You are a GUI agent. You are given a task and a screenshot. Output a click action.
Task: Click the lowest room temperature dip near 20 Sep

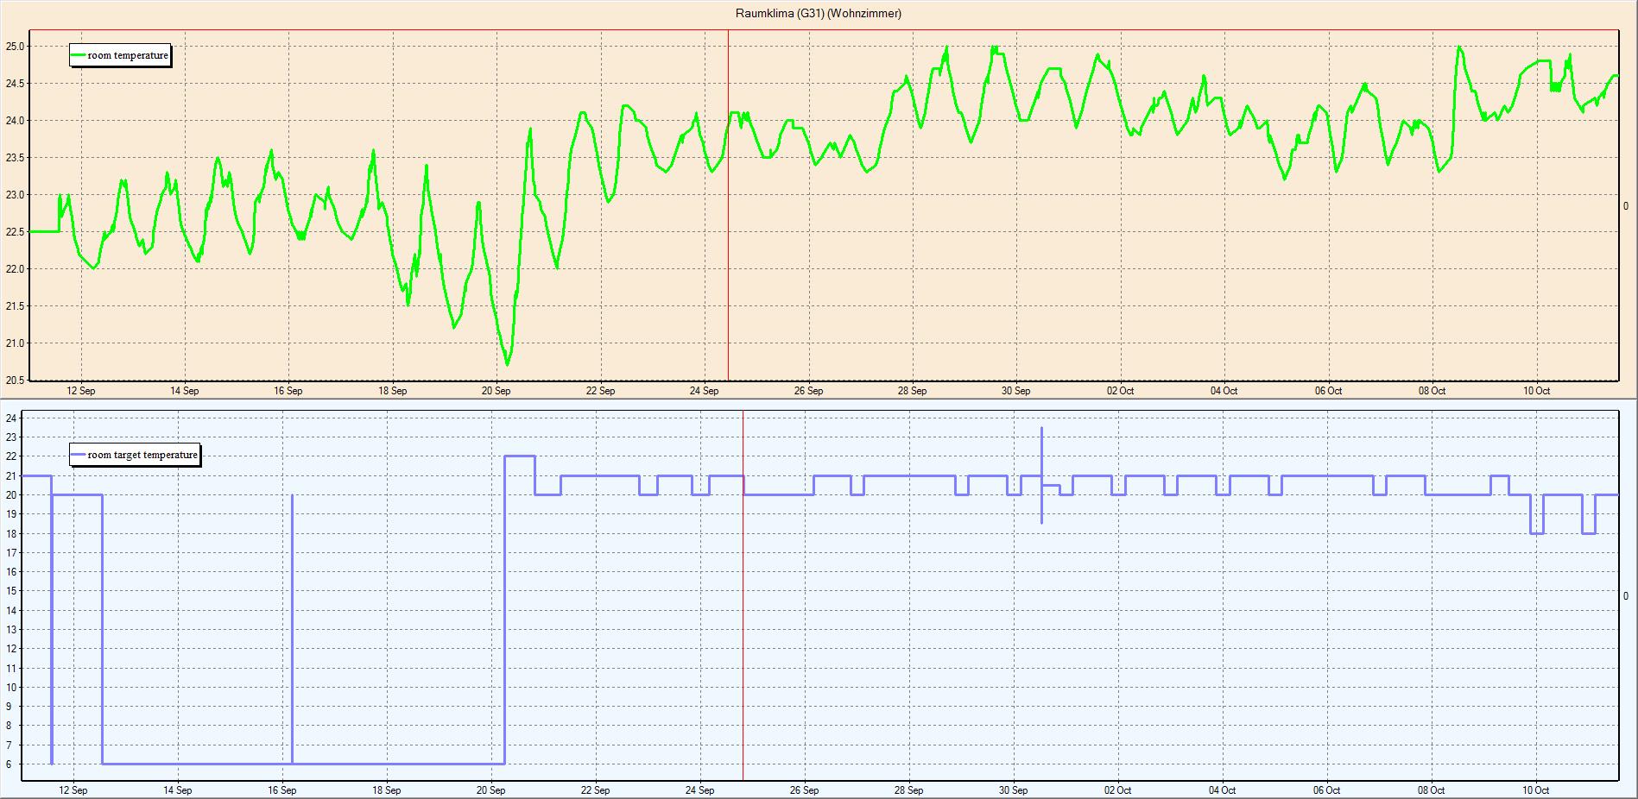tap(507, 363)
